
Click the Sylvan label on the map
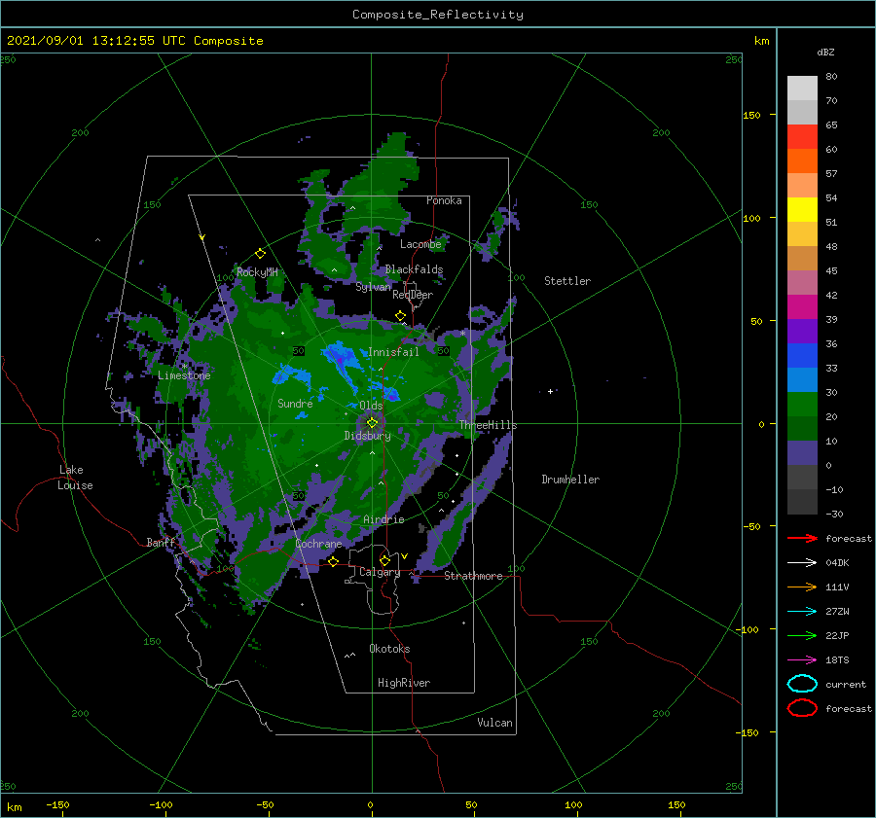click(x=373, y=287)
